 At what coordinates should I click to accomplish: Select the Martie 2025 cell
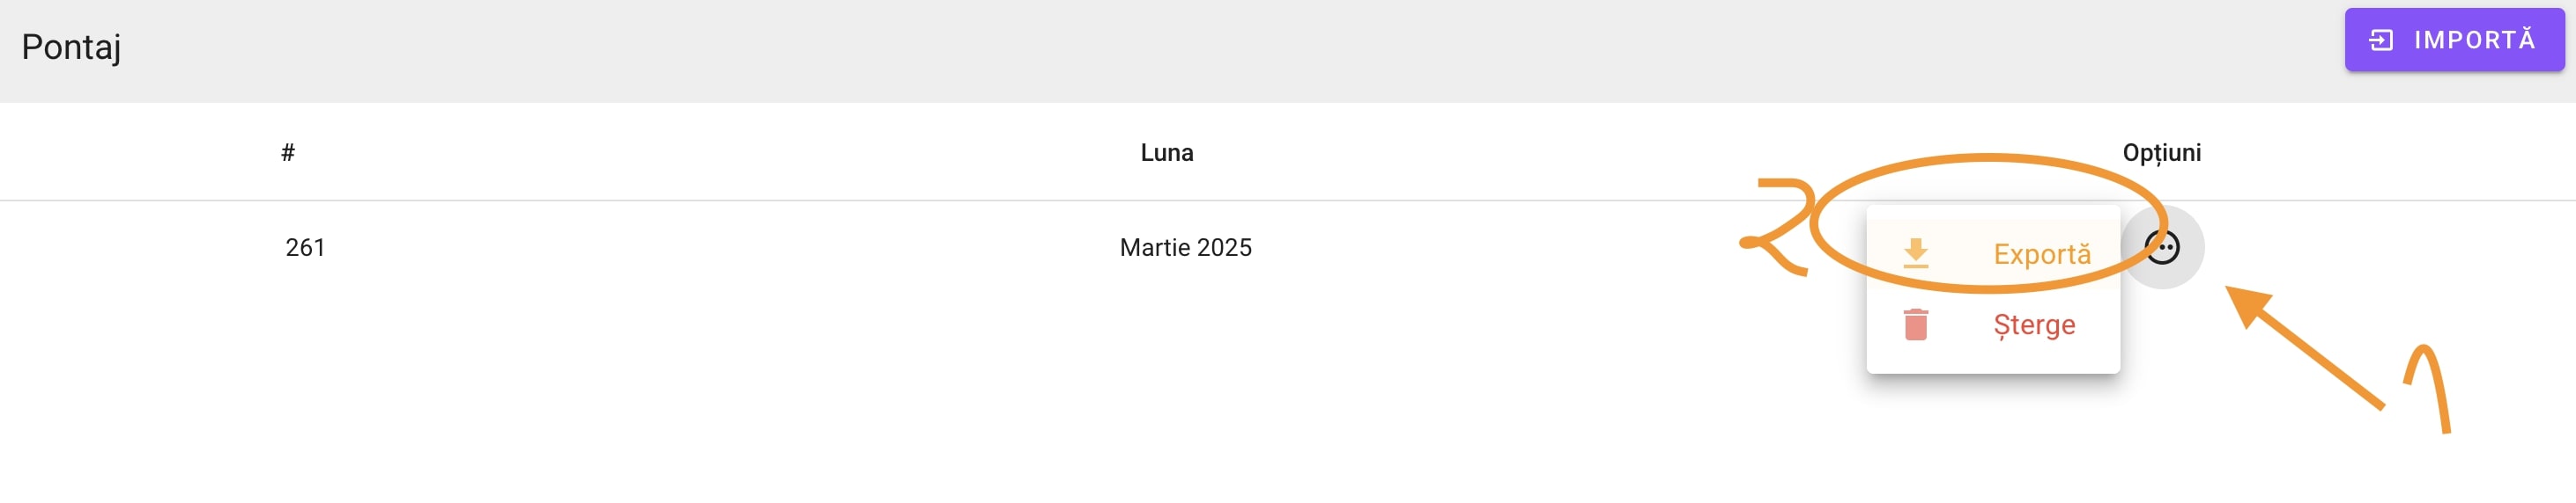point(1185,247)
